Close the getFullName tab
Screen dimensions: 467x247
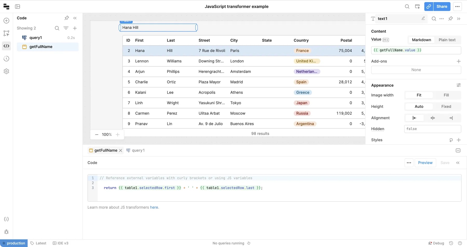click(121, 151)
